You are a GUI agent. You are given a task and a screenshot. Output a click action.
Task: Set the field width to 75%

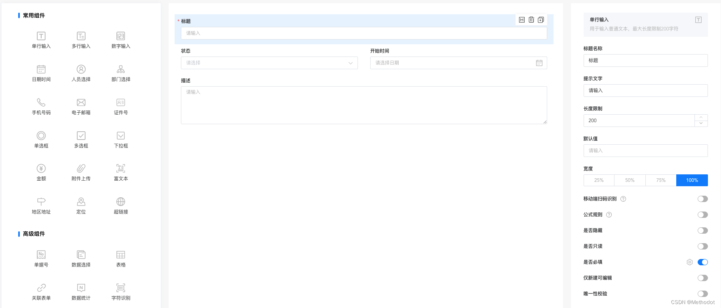(661, 180)
